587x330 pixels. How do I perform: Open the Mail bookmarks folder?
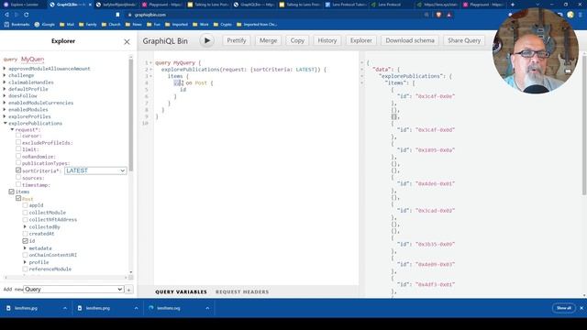(67, 25)
